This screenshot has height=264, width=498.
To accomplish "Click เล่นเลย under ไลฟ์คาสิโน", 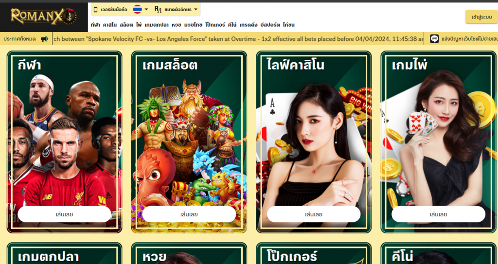I will tap(314, 214).
